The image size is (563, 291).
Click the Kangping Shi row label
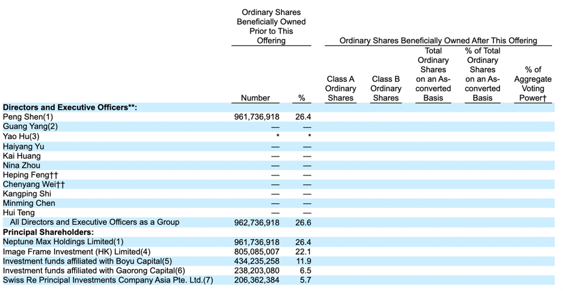(x=27, y=194)
